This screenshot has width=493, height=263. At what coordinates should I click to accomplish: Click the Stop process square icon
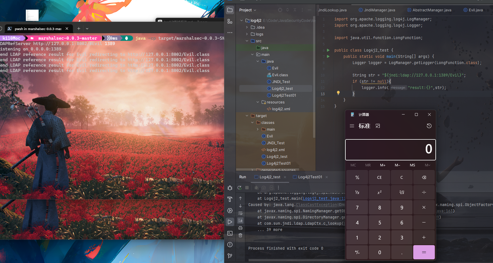pyautogui.click(x=247, y=188)
